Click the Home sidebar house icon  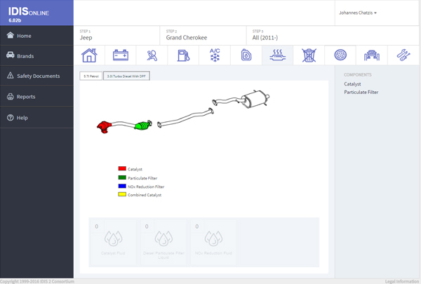[11, 35]
